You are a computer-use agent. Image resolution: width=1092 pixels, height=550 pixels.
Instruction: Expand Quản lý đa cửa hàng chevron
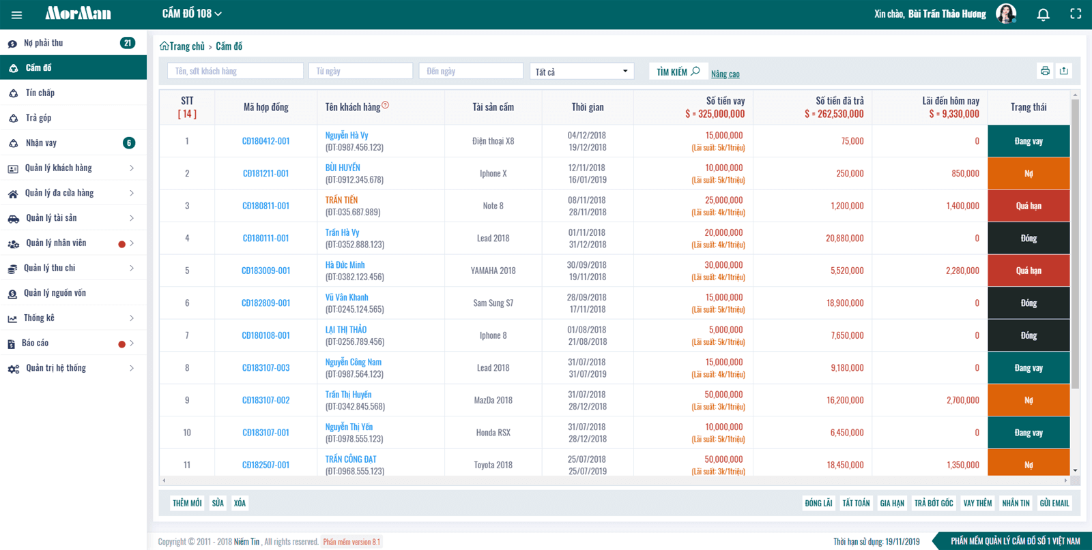[x=132, y=193]
